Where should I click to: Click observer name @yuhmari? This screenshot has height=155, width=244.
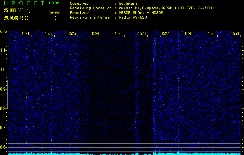click(128, 3)
